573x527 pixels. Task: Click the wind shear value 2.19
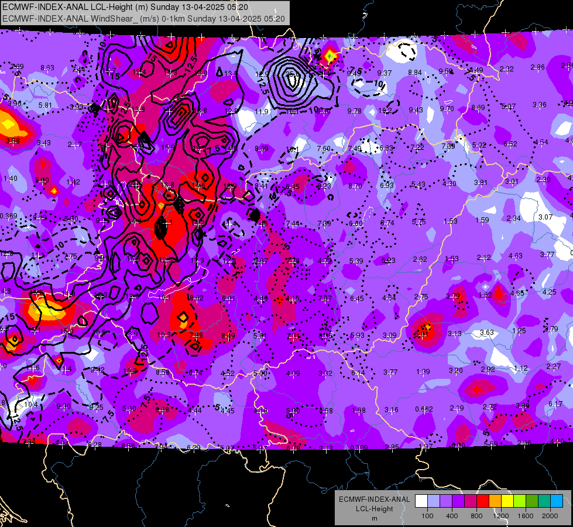pos(457,408)
